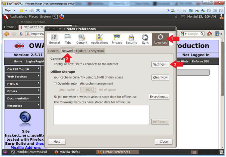The height and width of the screenshot is (157, 226).
Task: Open the General preferences pane icon
Action: point(54,39)
